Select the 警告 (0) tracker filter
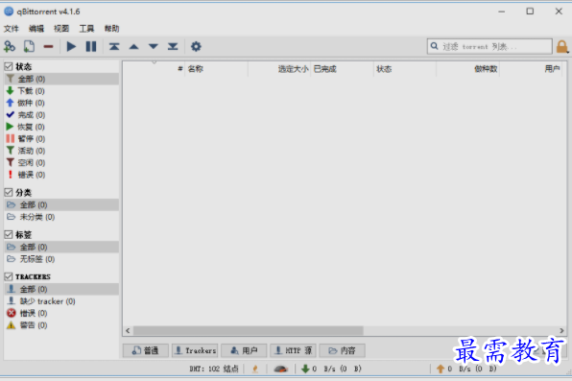Image resolution: width=572 pixels, height=381 pixels. [61, 325]
